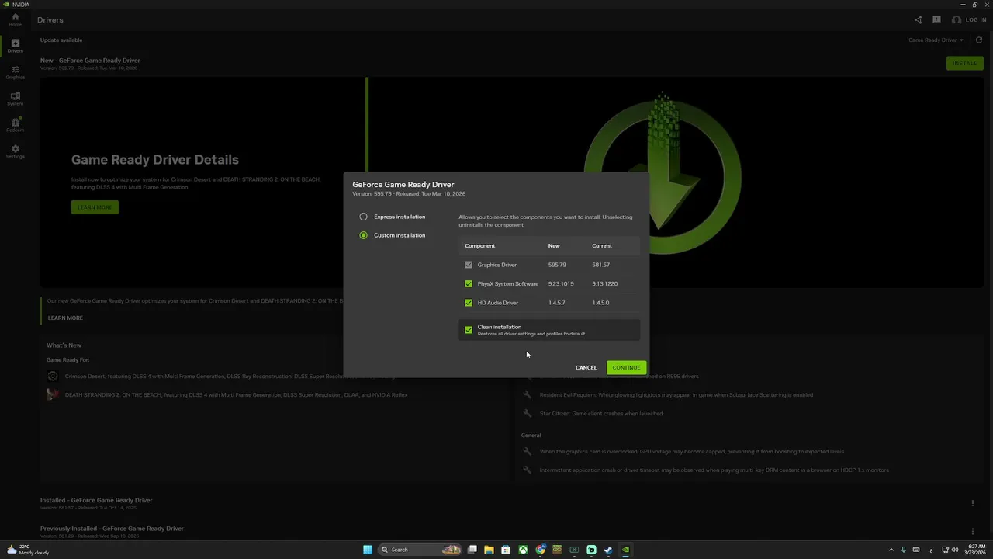This screenshot has height=559, width=993.
Task: Click the Current column header
Action: (602, 246)
